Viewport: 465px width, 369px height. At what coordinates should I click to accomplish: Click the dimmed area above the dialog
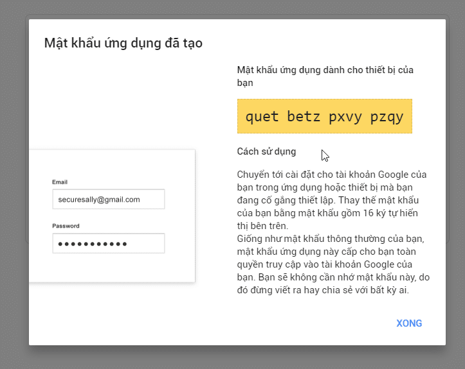pos(232,8)
